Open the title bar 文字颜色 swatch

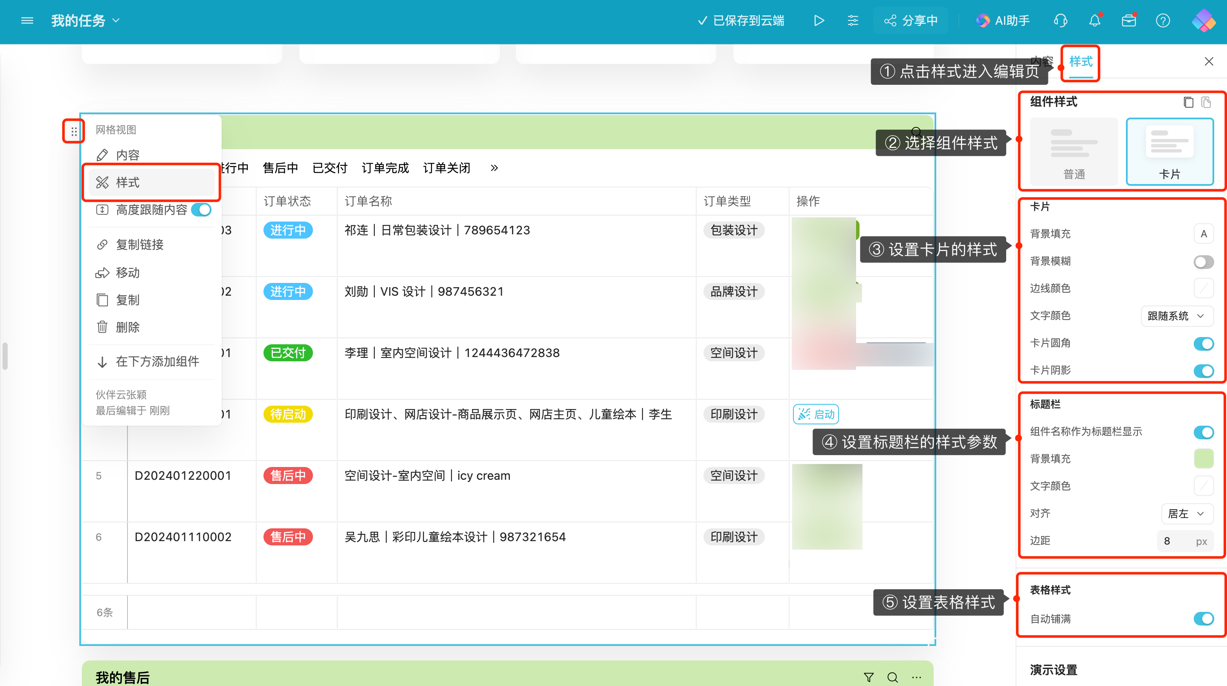pos(1203,486)
